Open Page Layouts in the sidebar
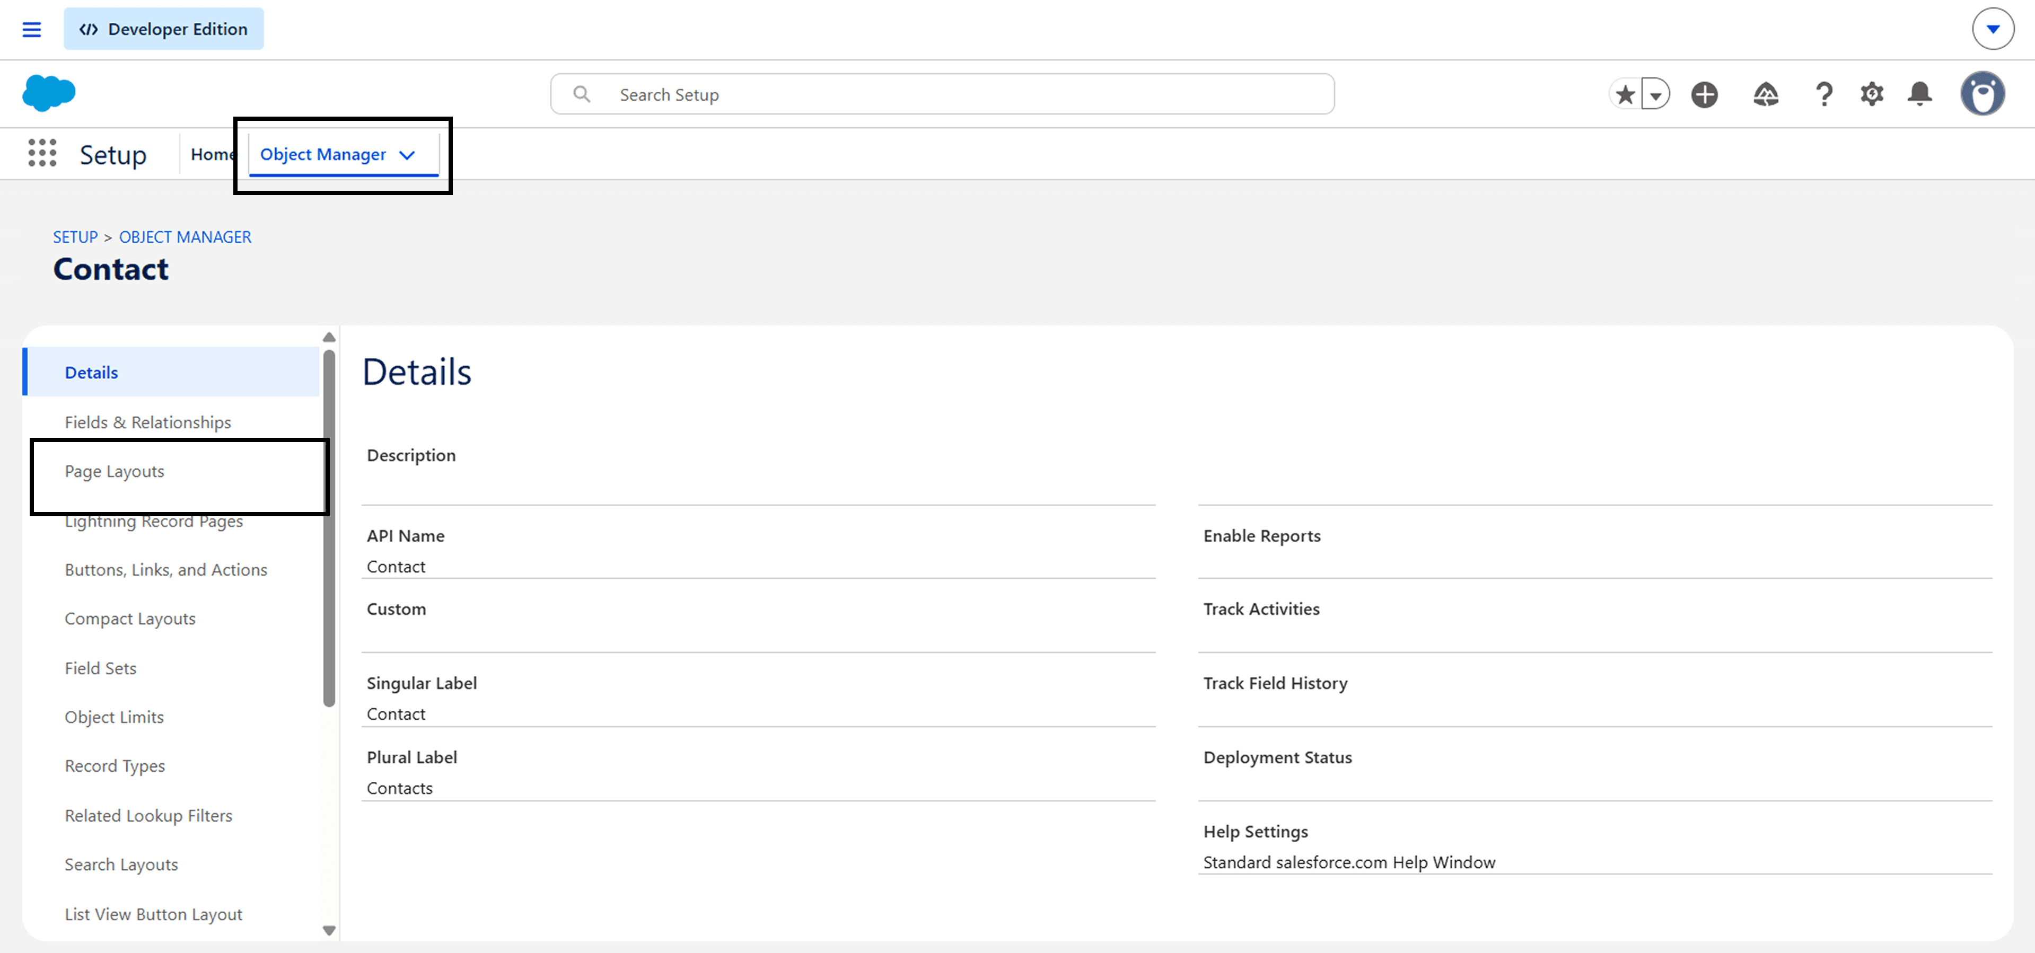The width and height of the screenshot is (2035, 953). pos(115,471)
